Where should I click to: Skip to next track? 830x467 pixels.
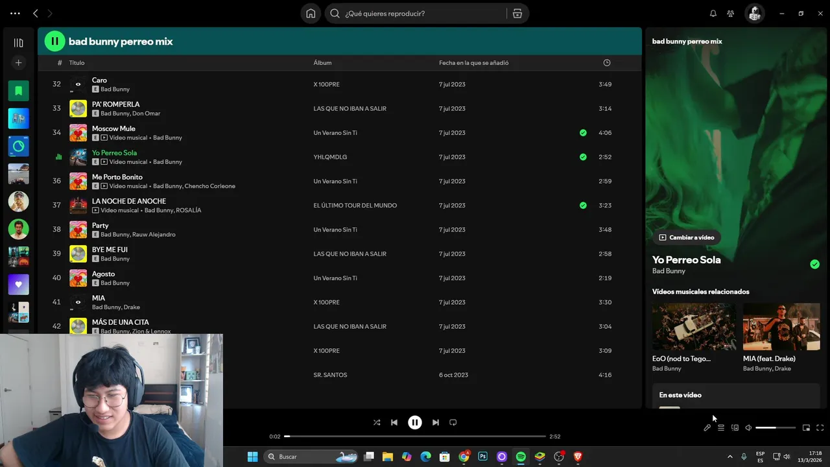coord(436,422)
